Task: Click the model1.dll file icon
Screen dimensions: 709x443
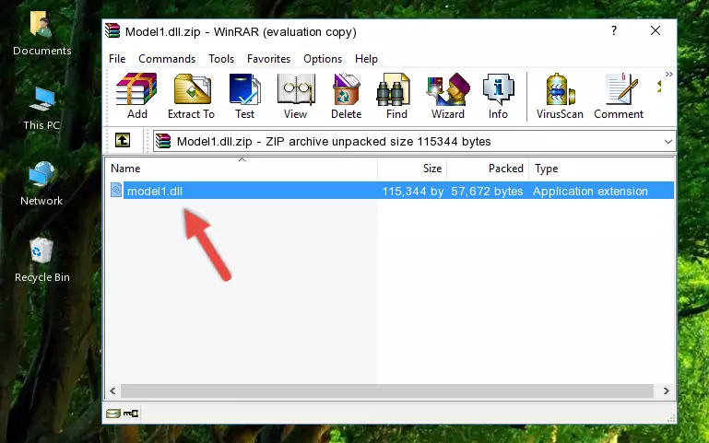Action: [x=116, y=190]
